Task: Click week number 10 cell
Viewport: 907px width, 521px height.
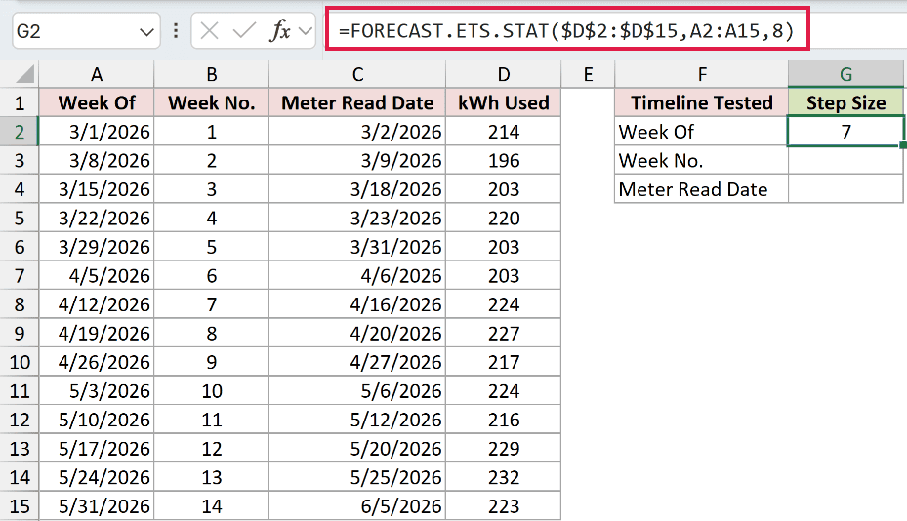Action: coord(212,391)
